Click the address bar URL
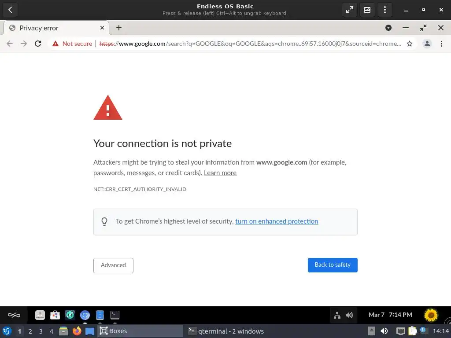 tap(250, 44)
